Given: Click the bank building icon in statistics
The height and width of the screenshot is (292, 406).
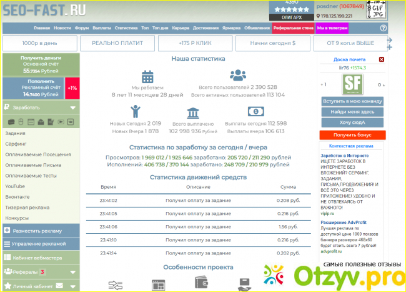Looking at the screenshot, I should (193, 113).
